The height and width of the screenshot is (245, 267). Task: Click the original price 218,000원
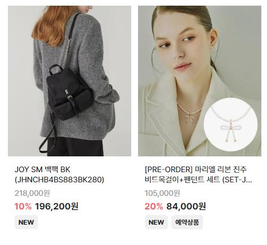(32, 193)
